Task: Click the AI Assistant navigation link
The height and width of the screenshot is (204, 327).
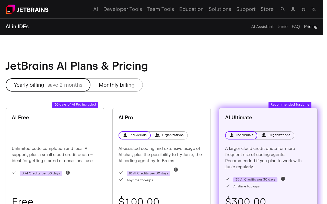Action: tap(262, 27)
